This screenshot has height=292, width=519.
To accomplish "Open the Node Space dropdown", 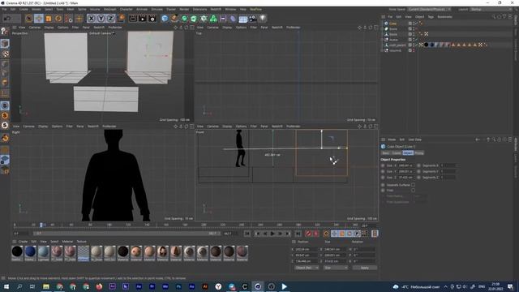I will coord(429,9).
